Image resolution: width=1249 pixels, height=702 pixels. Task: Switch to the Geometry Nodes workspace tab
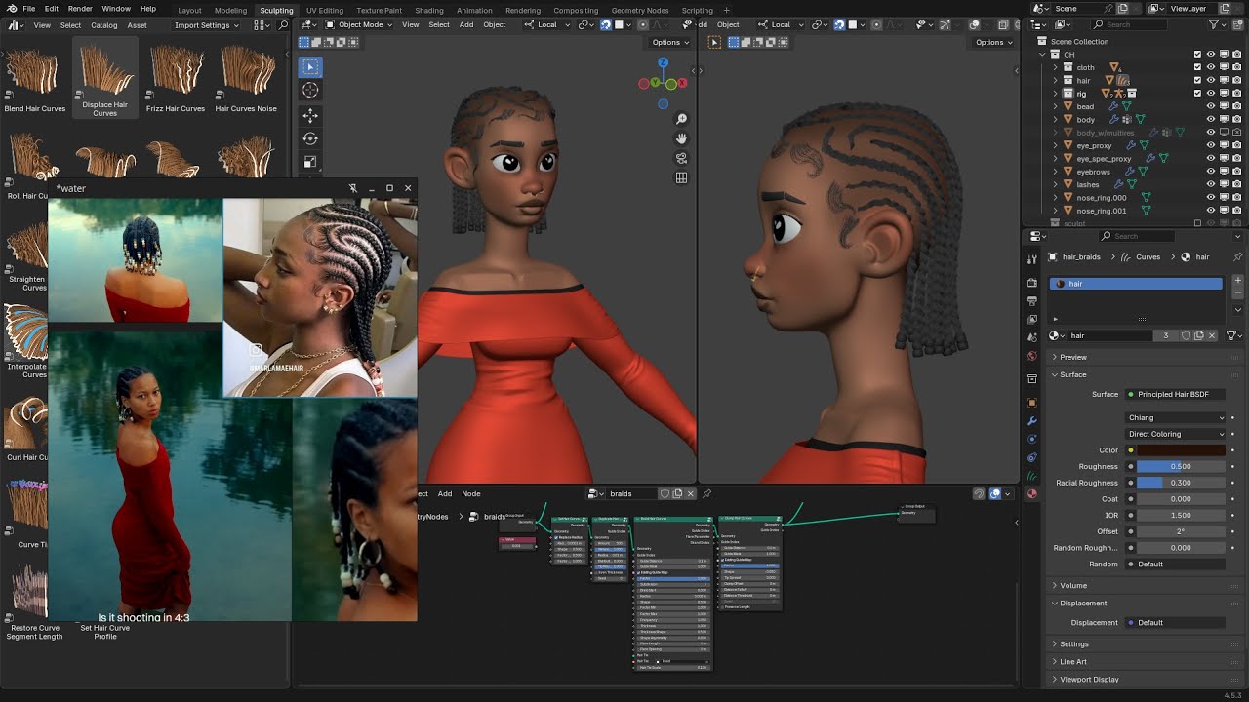pos(640,10)
